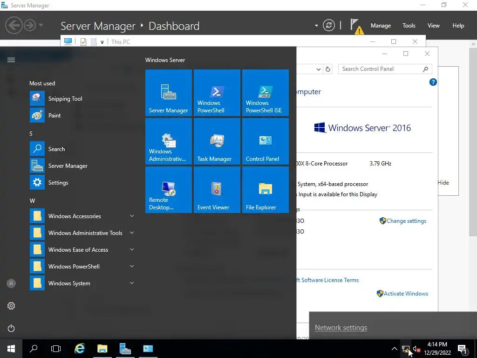
Task: Click the Server Manager refresh icon
Action: click(x=329, y=25)
